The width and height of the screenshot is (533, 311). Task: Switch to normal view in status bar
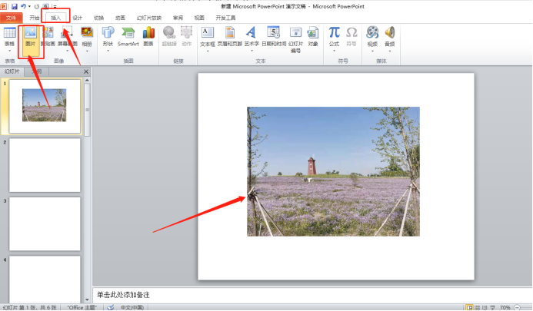coord(468,307)
